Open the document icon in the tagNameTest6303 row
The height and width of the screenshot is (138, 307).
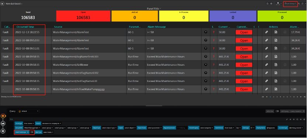276,56
